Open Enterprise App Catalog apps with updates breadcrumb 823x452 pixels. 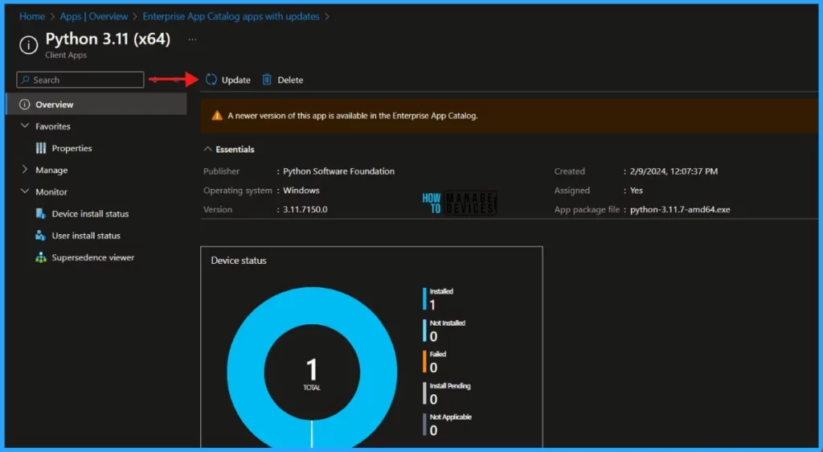[x=231, y=16]
